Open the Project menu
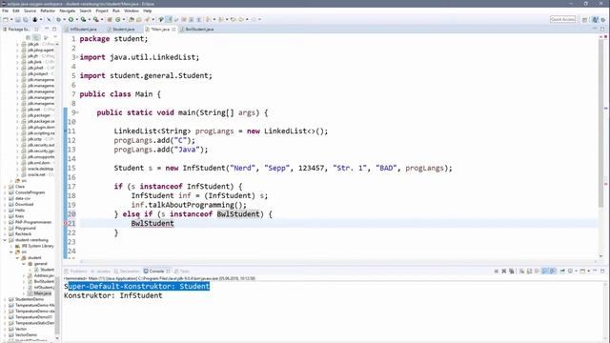This screenshot has height=343, width=610. pyautogui.click(x=102, y=10)
